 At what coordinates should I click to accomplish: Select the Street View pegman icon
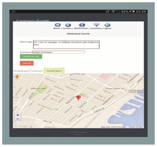point(17,77)
